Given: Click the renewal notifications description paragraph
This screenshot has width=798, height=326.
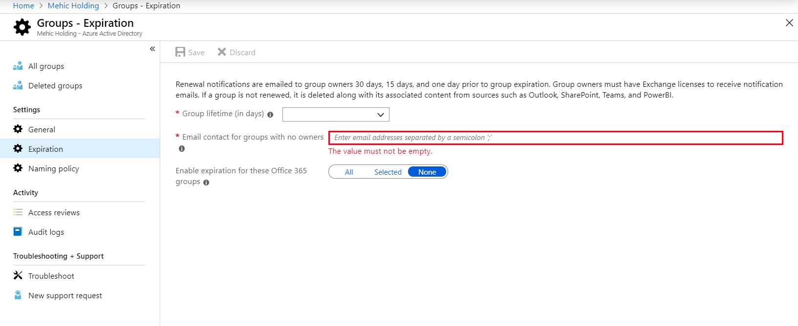Looking at the screenshot, I should [x=479, y=90].
